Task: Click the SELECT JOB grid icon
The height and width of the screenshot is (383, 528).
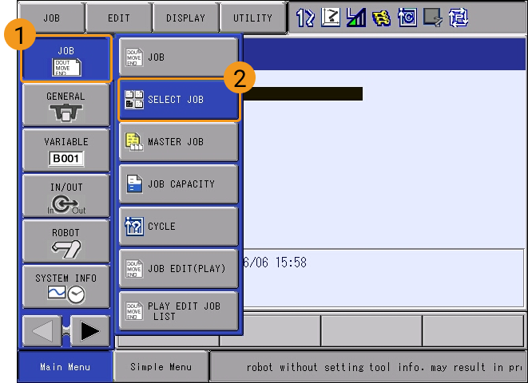Action: click(x=134, y=100)
